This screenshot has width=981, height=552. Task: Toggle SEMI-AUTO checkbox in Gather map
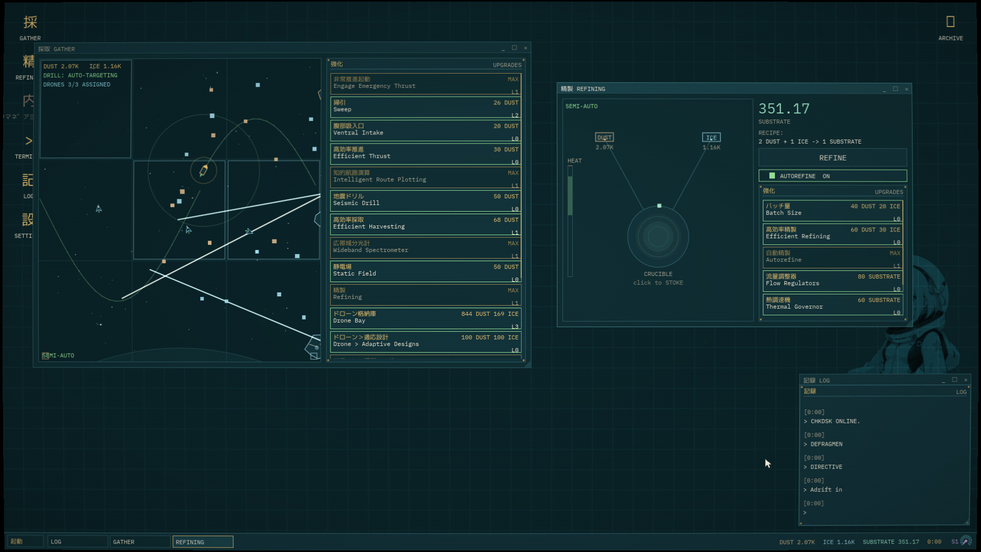[45, 356]
